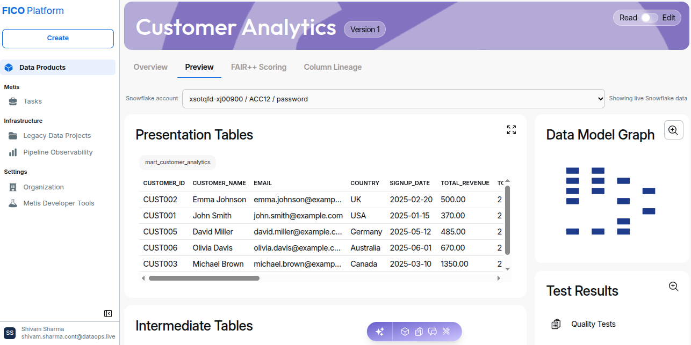The image size is (691, 345).
Task: Open the Snowflake account dropdown
Action: pos(393,99)
